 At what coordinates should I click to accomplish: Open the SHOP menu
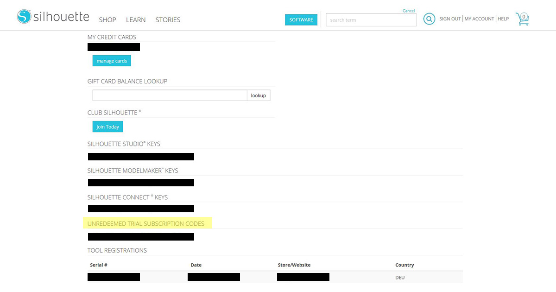[x=107, y=20]
